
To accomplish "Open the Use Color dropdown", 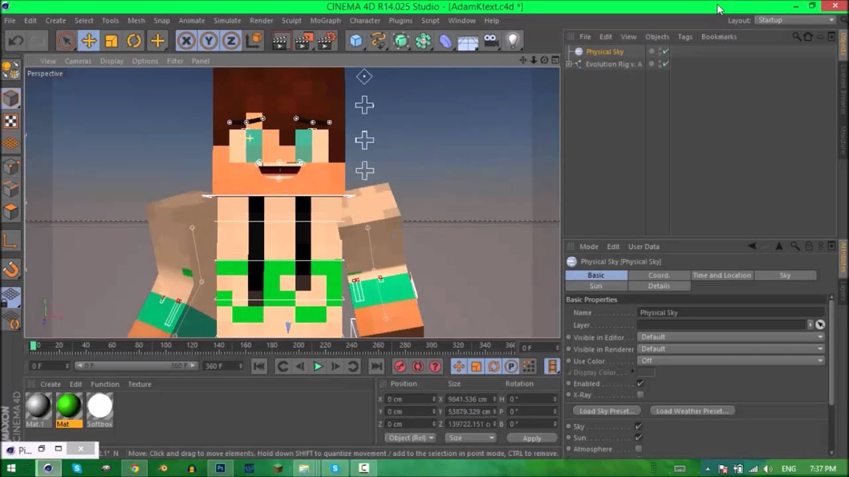I will click(731, 361).
